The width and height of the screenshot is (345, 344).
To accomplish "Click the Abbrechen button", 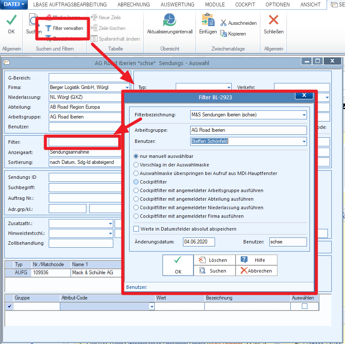I will (x=257, y=271).
